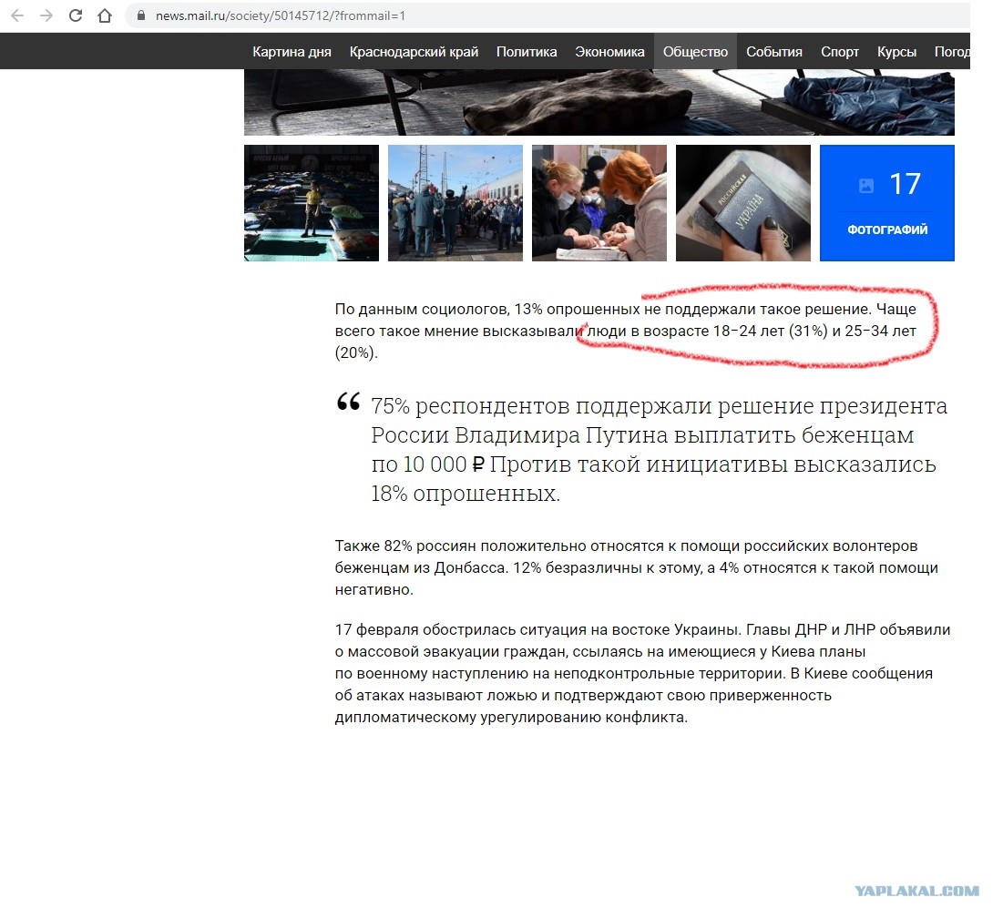Open the Экономика section
Viewport: 1003px width, 918px height.
[609, 52]
